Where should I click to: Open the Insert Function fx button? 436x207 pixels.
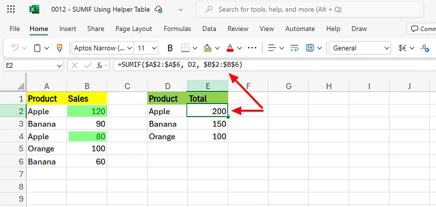pyautogui.click(x=100, y=66)
